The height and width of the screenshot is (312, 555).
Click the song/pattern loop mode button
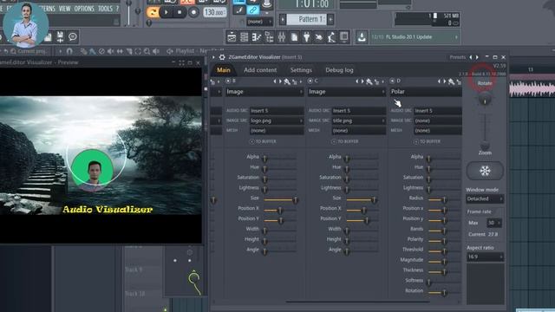tap(153, 12)
